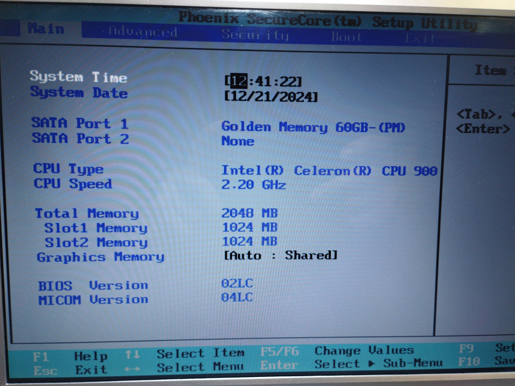The image size is (515, 386).
Task: Click the BIOS Version label
Action: tap(93, 285)
